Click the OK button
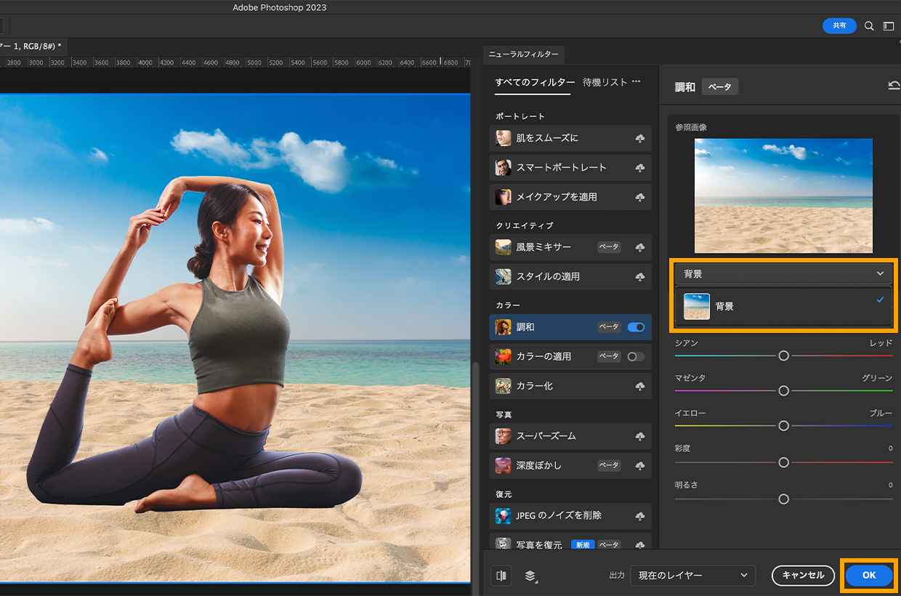This screenshot has width=901, height=596. point(869,576)
